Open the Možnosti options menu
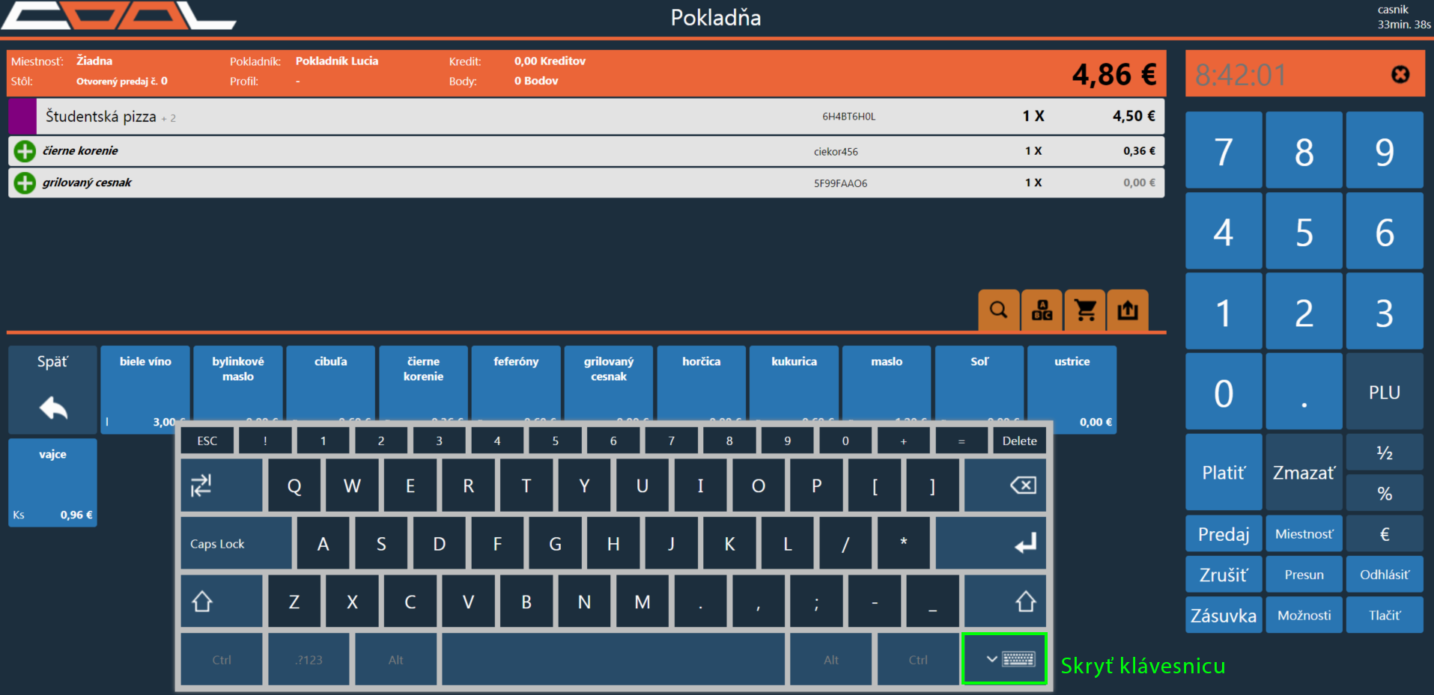 (x=1304, y=615)
